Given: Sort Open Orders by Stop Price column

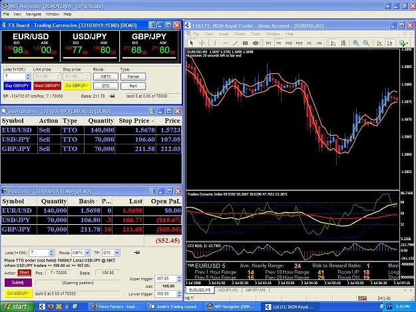Looking at the screenshot, I should (136, 120).
